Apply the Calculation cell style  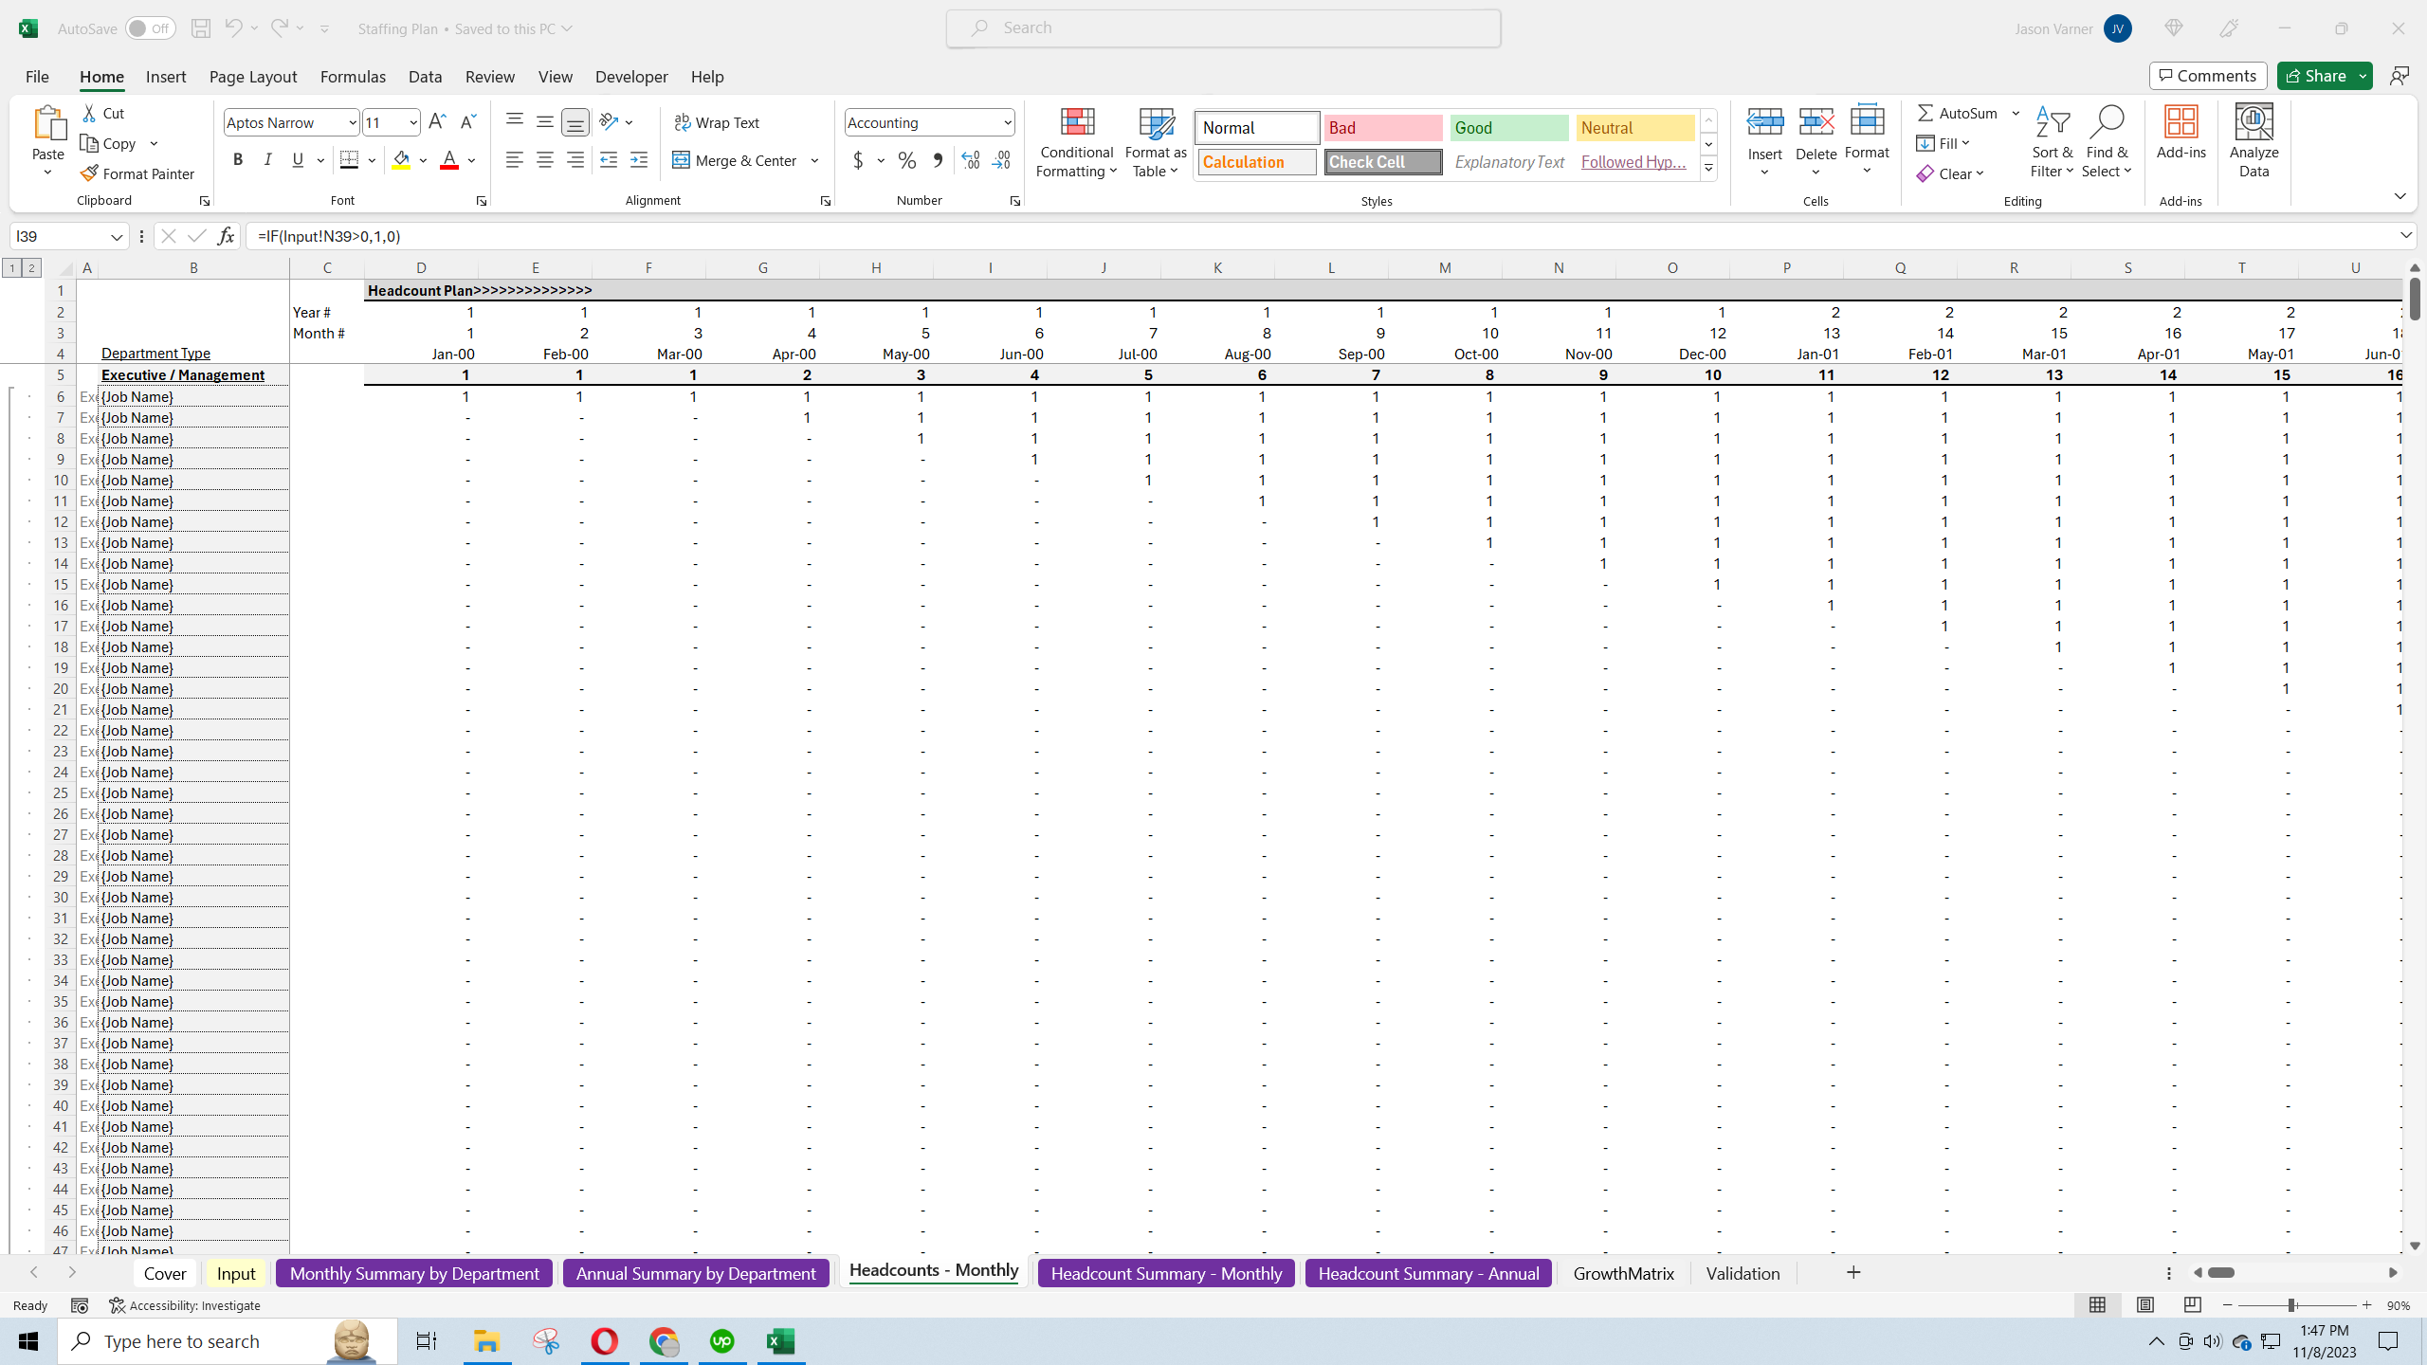click(1256, 162)
